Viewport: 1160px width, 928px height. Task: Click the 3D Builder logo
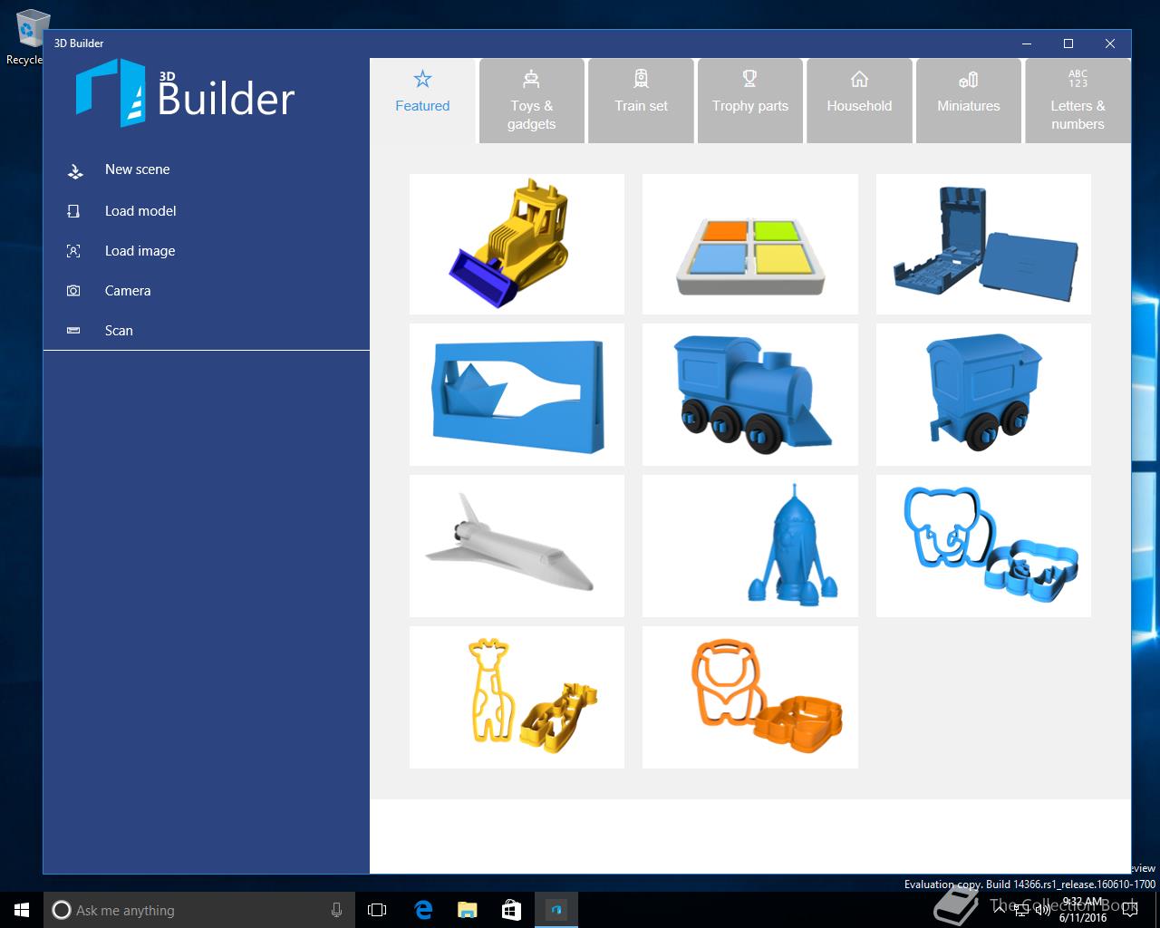pyautogui.click(x=185, y=93)
